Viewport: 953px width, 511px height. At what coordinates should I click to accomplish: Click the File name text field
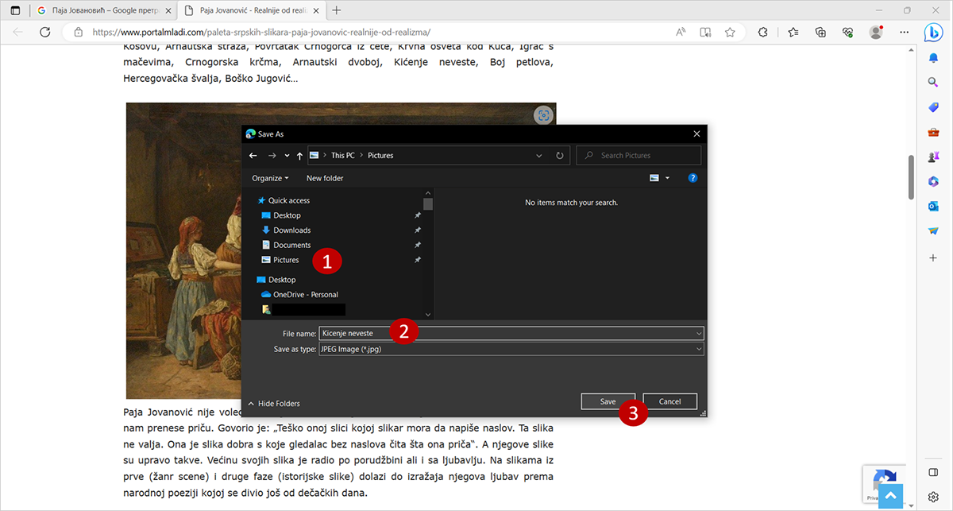click(508, 333)
